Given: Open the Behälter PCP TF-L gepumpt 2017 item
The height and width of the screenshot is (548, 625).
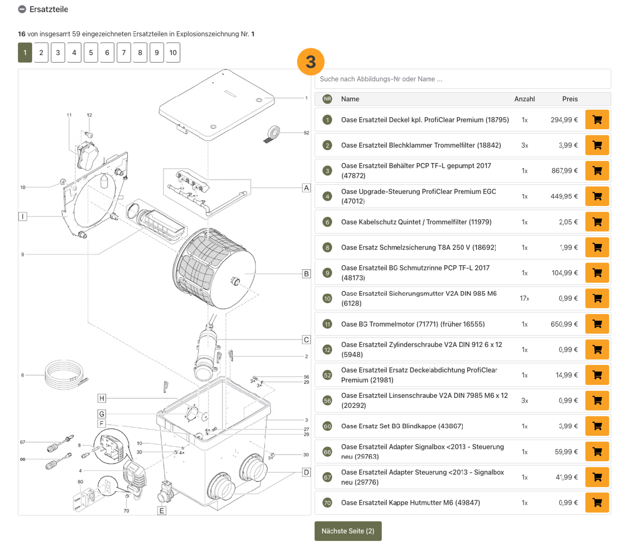Looking at the screenshot, I should click(x=416, y=171).
